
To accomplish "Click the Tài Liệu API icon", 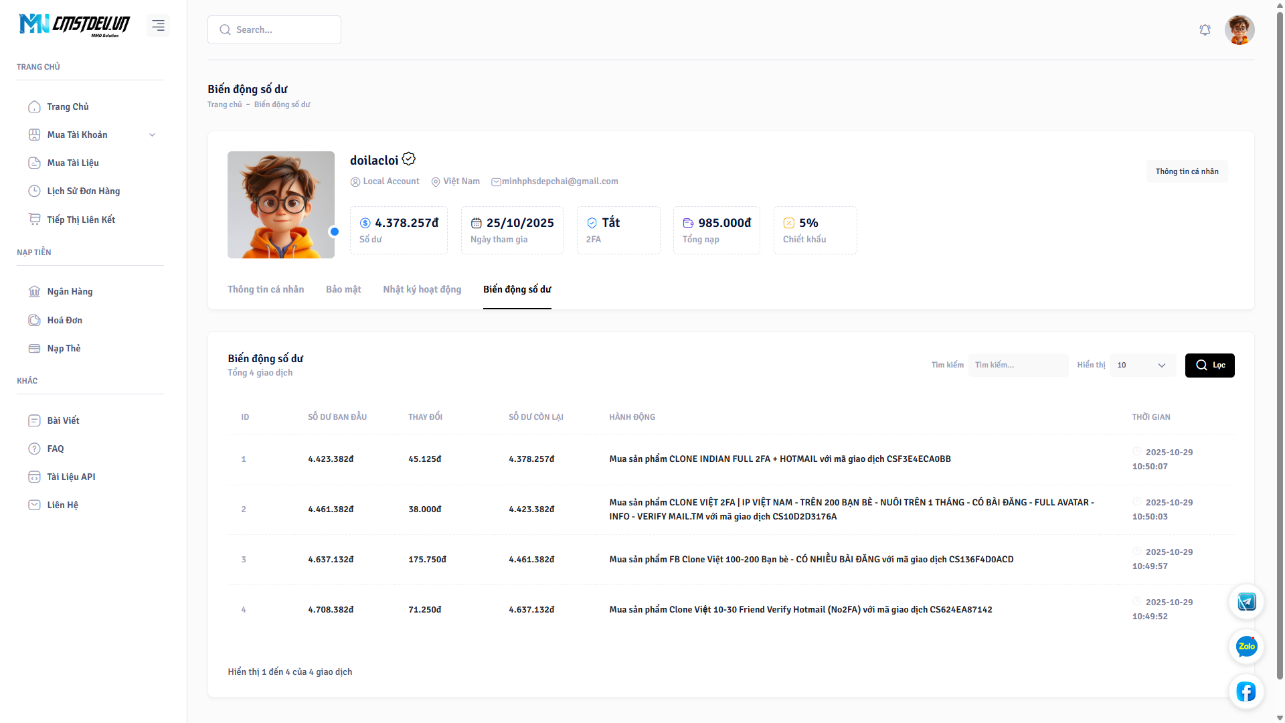I will tap(34, 477).
